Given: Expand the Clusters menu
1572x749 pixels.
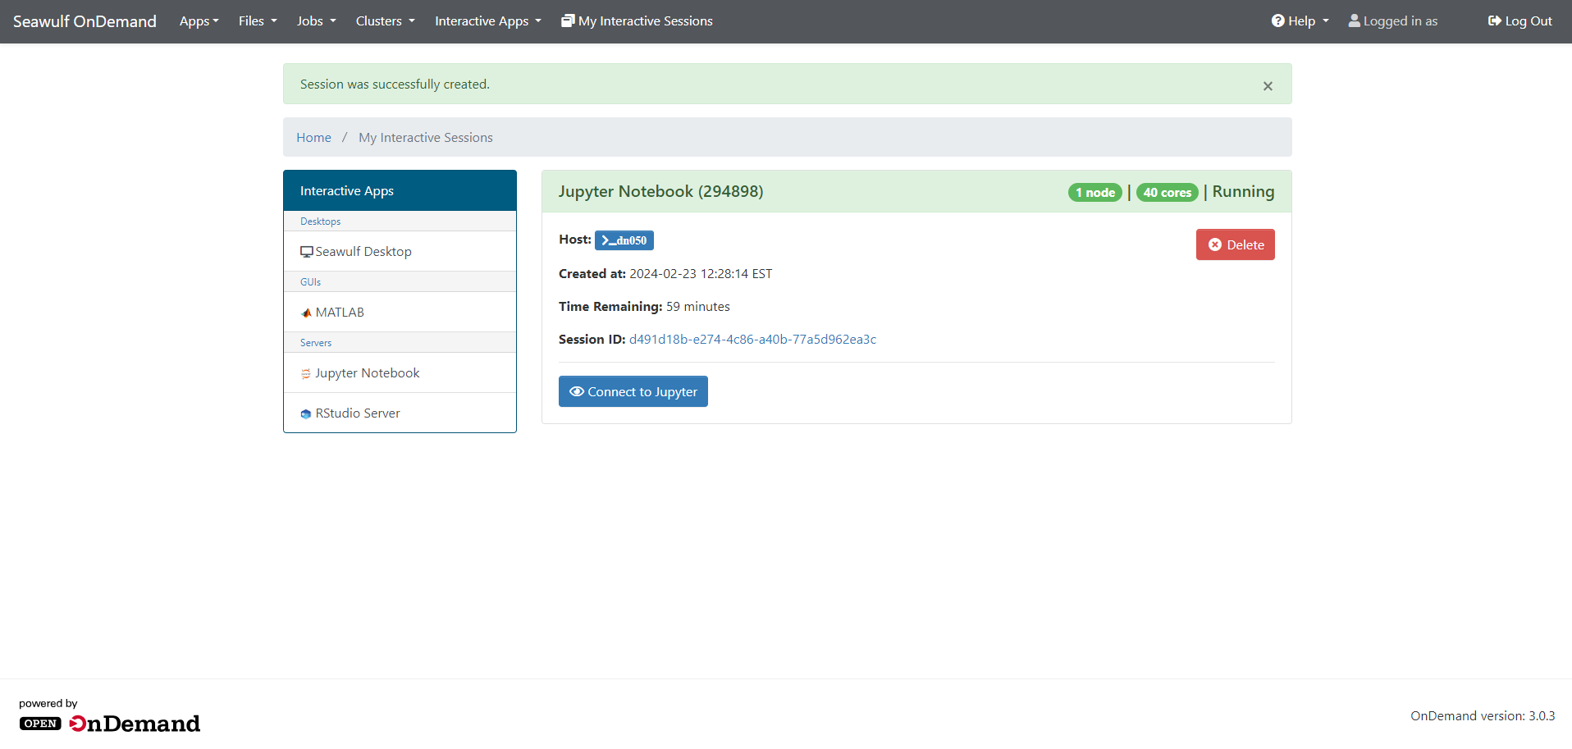Looking at the screenshot, I should click(386, 21).
